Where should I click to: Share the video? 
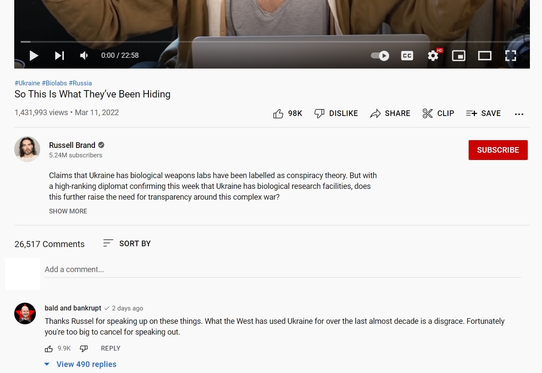click(x=390, y=113)
